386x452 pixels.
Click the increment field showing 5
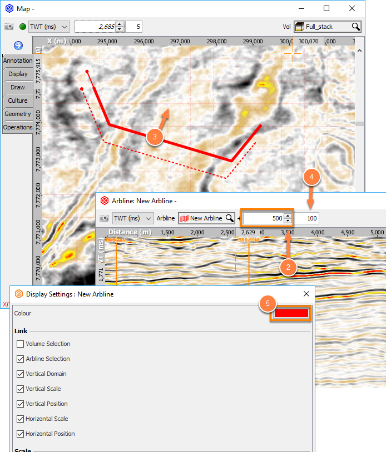133,27
